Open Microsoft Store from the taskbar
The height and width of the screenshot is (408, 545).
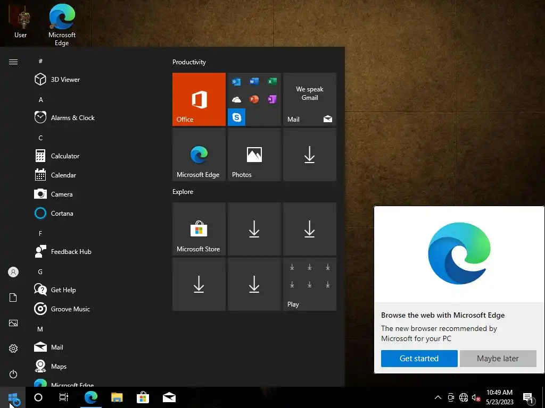[x=143, y=397]
